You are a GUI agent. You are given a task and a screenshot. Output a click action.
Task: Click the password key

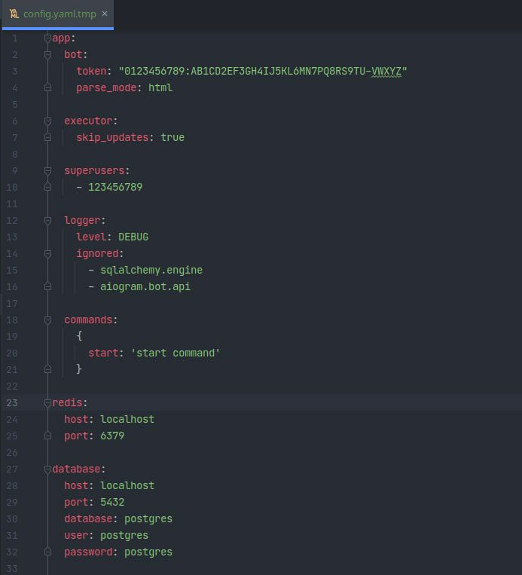tap(88, 552)
